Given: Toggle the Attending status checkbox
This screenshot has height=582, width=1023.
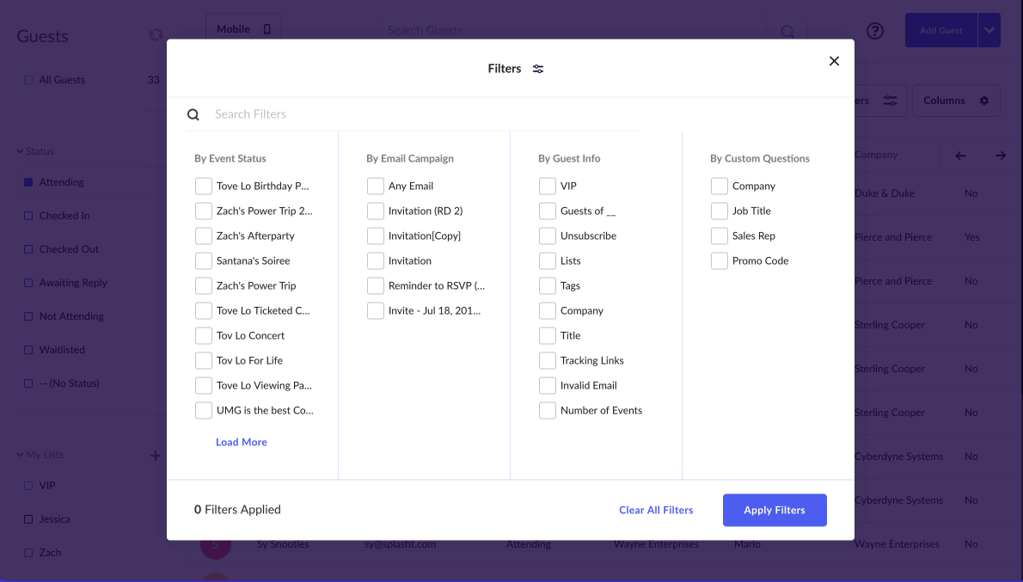Looking at the screenshot, I should 28,183.
